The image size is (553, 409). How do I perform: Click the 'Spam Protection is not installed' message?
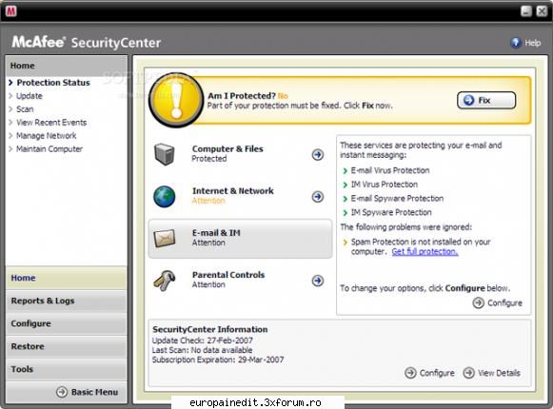click(x=421, y=246)
